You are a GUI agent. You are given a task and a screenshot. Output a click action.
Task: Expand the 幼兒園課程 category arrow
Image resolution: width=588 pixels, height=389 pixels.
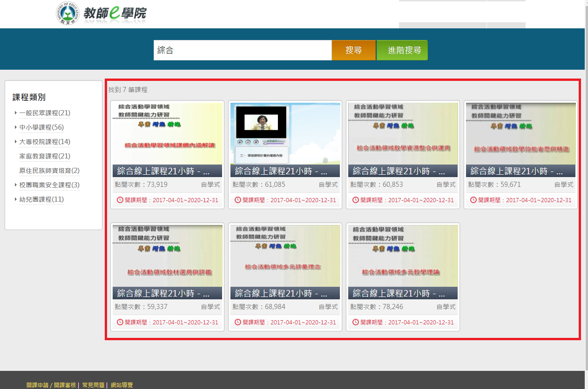16,199
